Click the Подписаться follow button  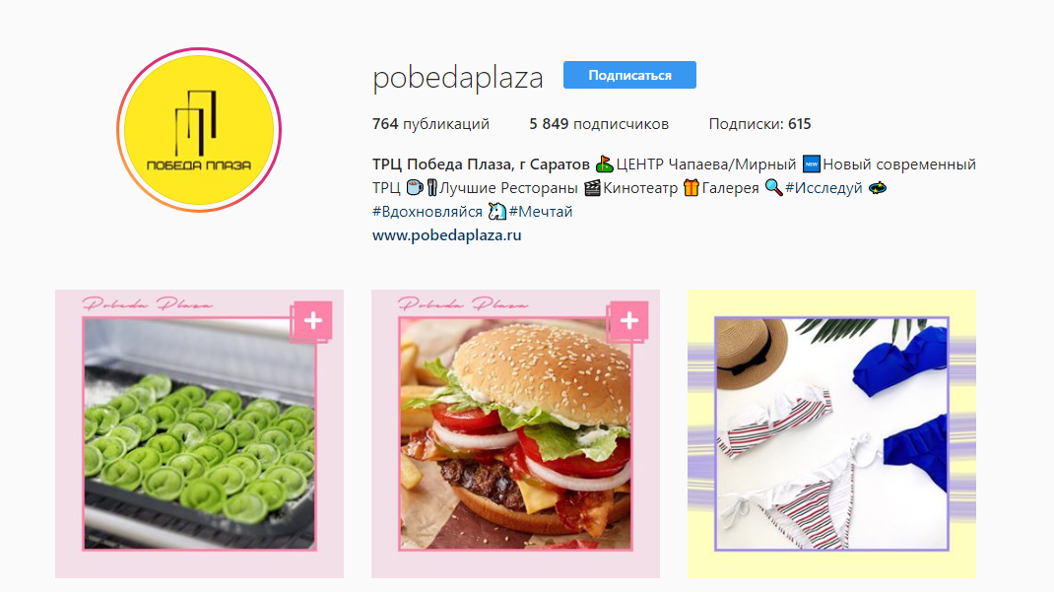(629, 75)
